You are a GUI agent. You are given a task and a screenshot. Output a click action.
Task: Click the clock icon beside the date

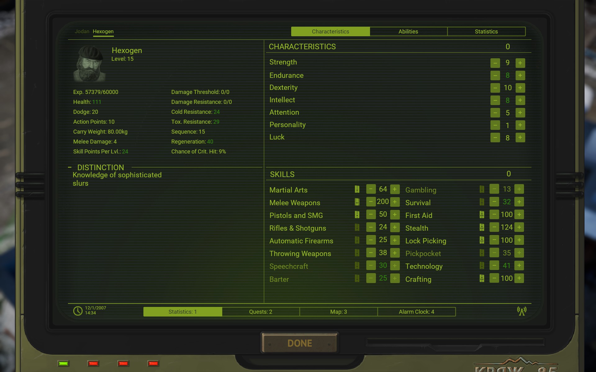(x=78, y=311)
